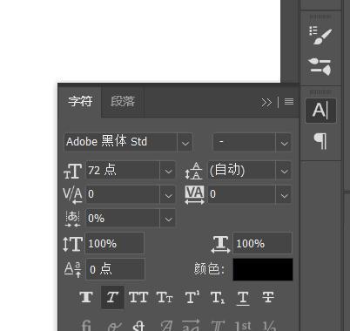Click the font style field showing dash
Viewport: 350px width, 331px height.
pos(244,142)
